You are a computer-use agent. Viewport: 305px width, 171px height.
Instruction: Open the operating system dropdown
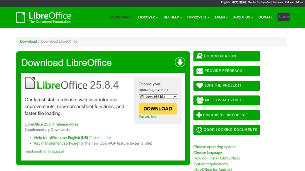pyautogui.click(x=158, y=97)
